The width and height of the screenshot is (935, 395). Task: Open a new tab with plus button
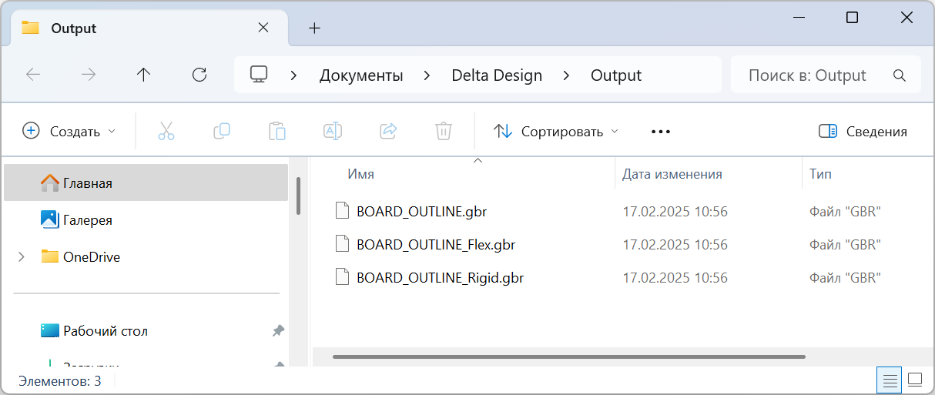click(314, 28)
